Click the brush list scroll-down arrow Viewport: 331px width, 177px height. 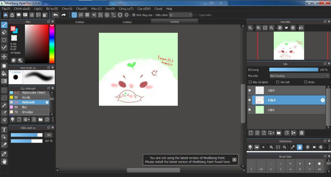(52, 114)
